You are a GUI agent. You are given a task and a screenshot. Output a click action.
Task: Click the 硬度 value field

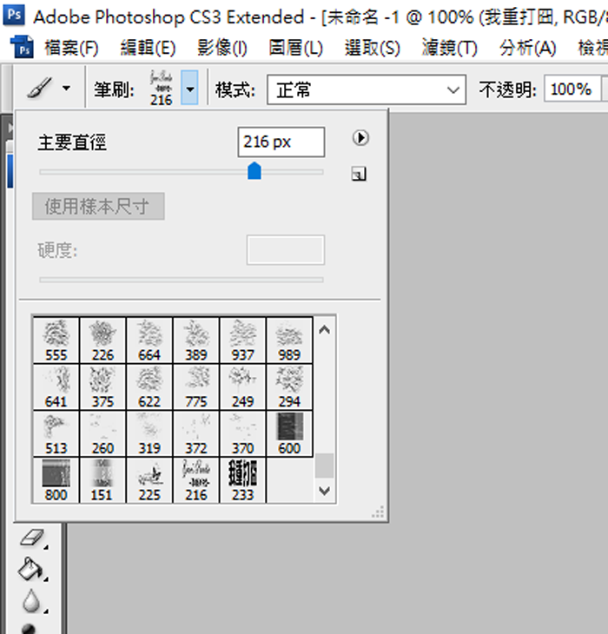pyautogui.click(x=286, y=250)
